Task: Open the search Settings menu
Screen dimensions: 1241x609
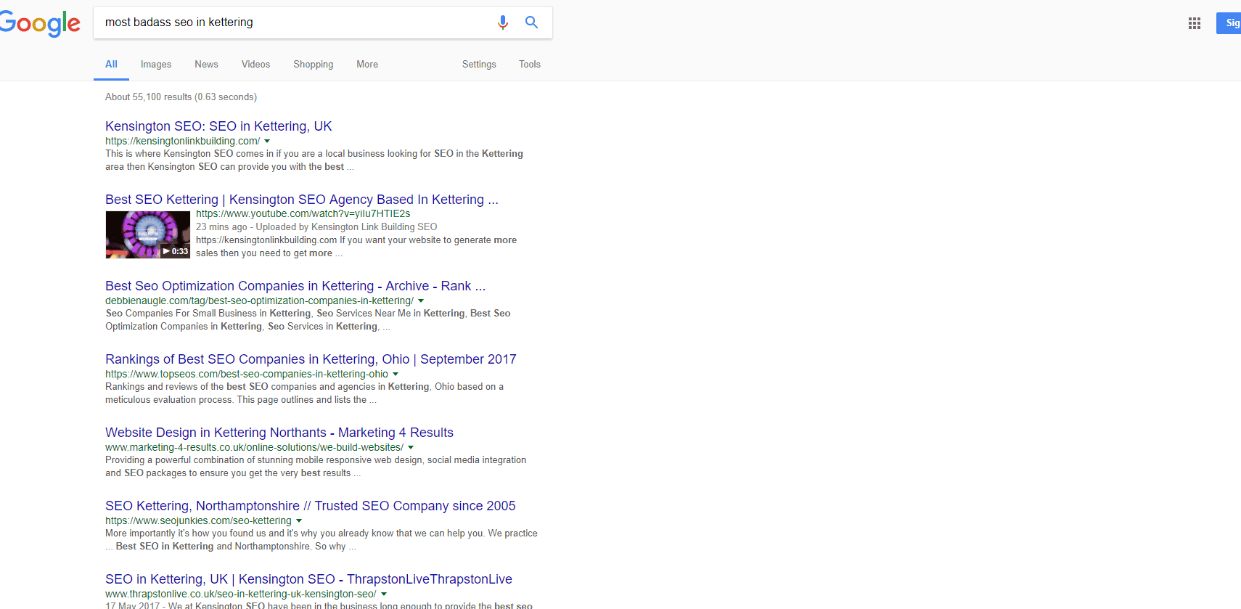Action: coord(479,65)
